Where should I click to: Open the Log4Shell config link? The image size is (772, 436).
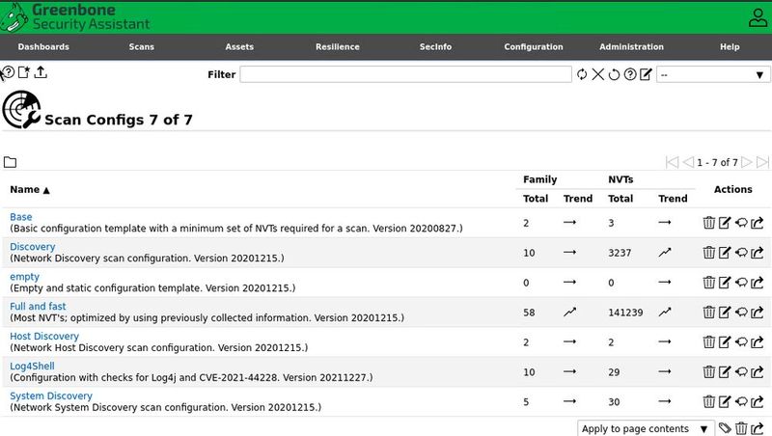pyautogui.click(x=32, y=367)
